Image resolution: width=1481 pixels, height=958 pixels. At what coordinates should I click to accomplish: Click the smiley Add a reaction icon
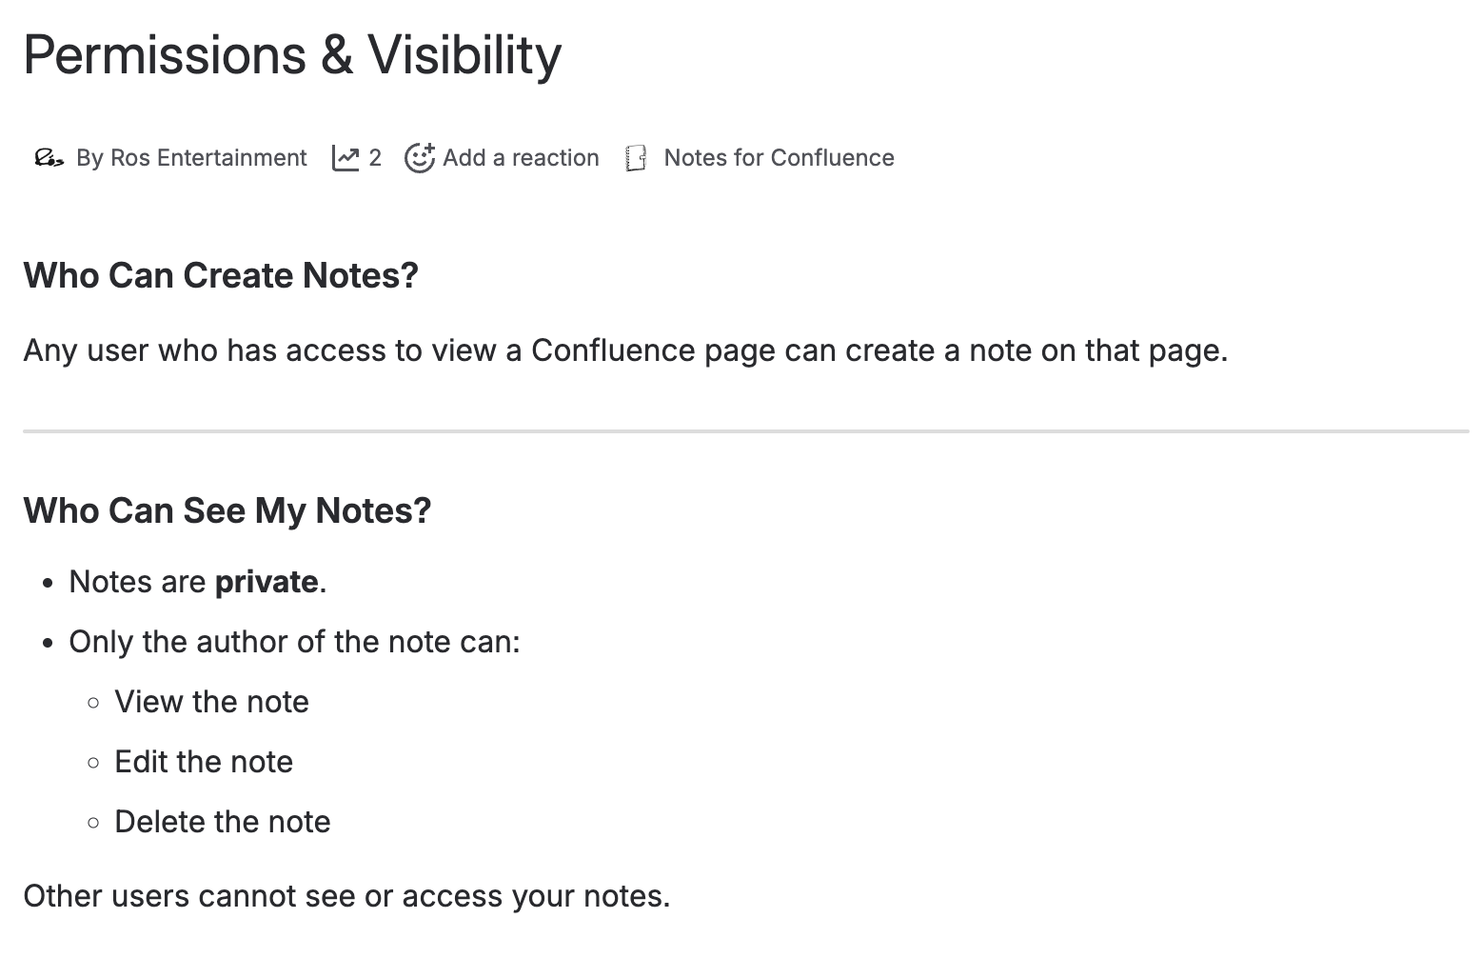(x=419, y=157)
